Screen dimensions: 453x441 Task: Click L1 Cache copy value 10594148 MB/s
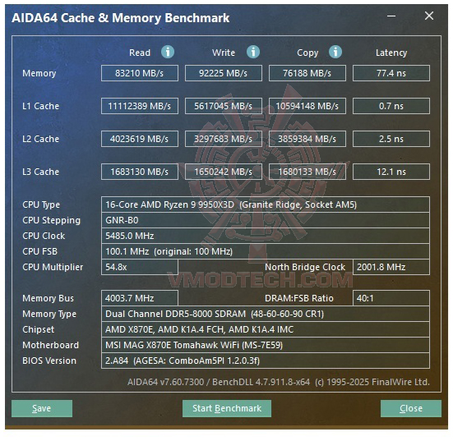point(307,106)
